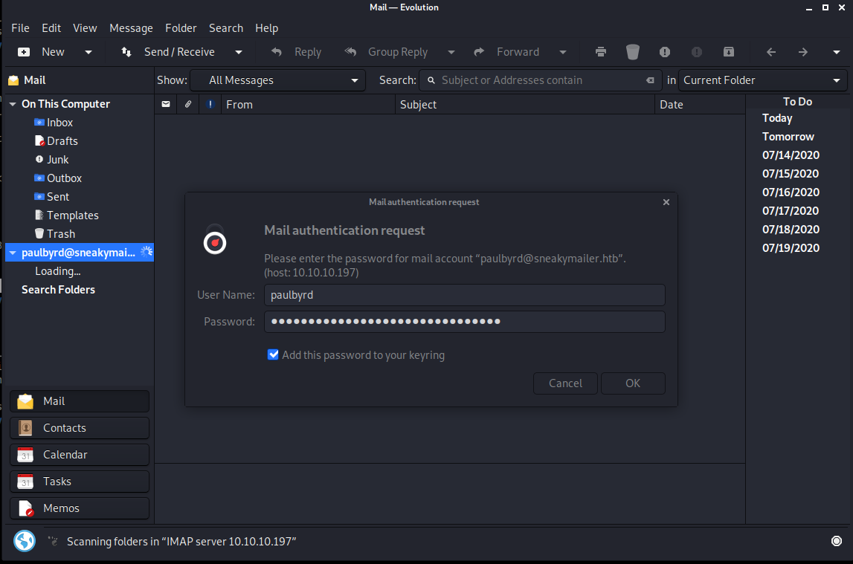853x564 pixels.
Task: Click the Group Reply toolbar button
Action: [386, 52]
